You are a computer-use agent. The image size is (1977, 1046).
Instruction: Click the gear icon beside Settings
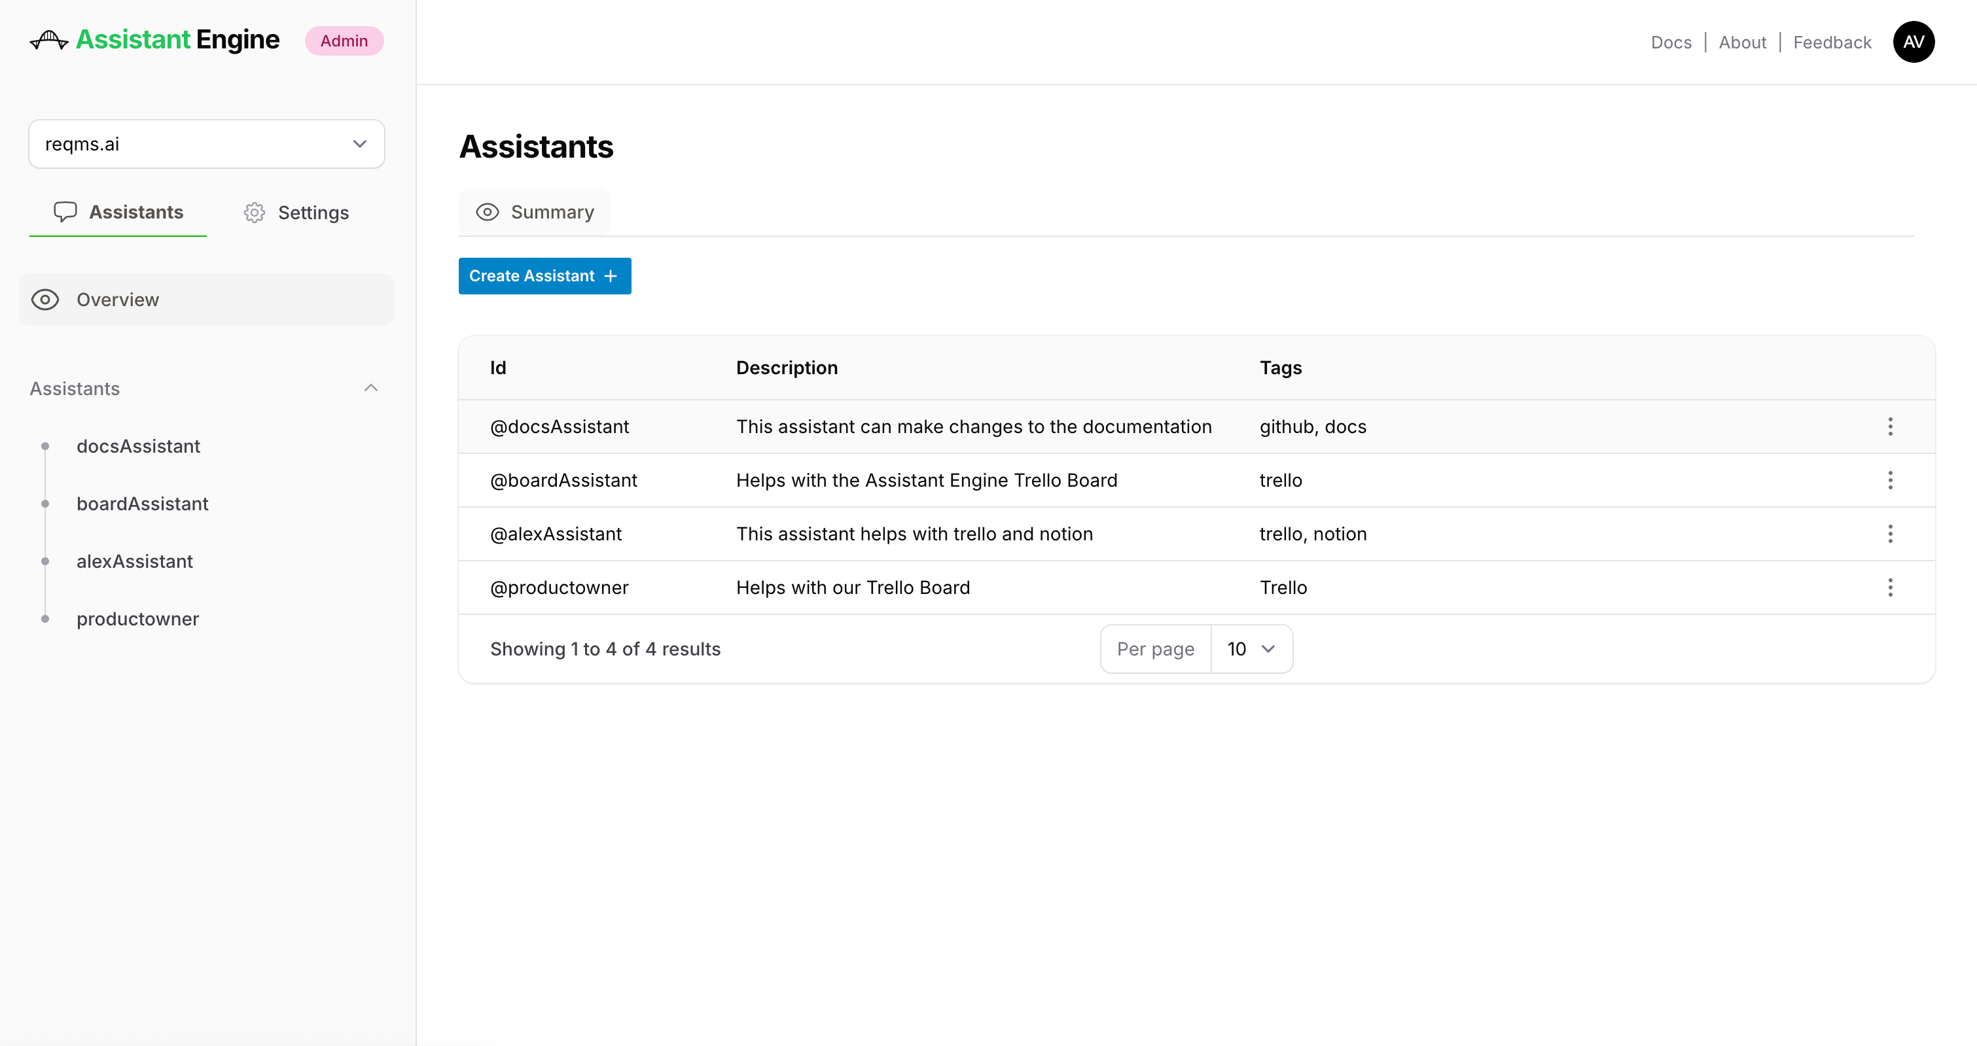(254, 213)
